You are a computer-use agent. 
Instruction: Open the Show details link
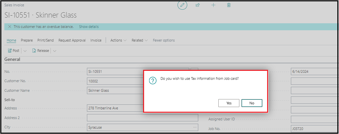89,27
